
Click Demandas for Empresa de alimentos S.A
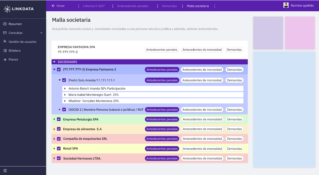click(234, 129)
